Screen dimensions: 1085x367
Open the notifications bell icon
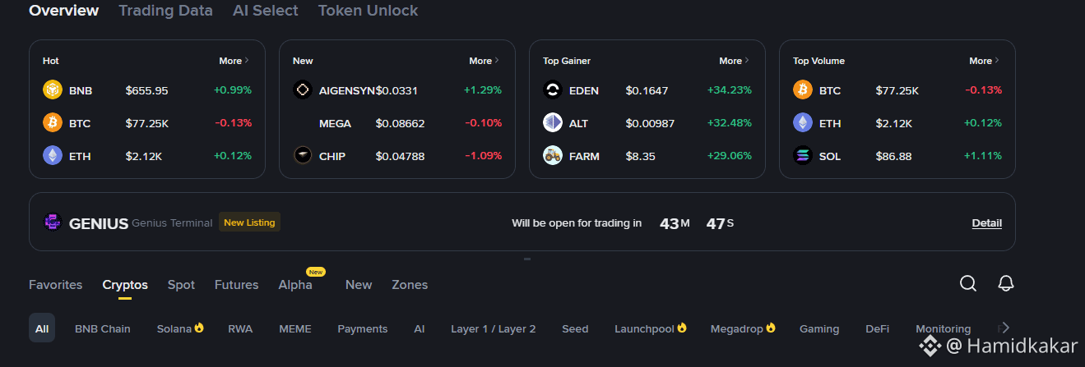click(1006, 283)
